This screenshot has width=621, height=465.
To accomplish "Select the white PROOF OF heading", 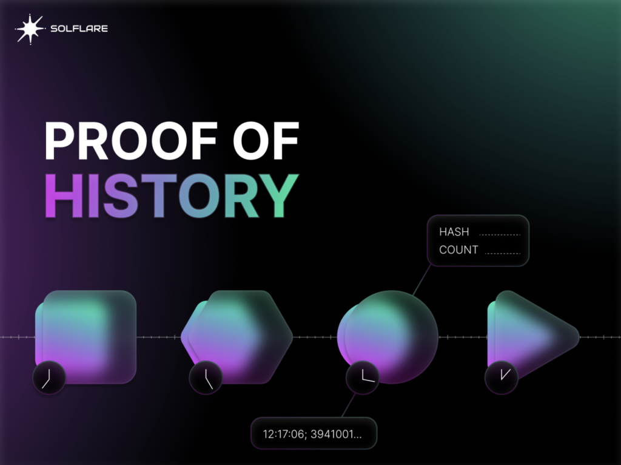I will point(172,141).
